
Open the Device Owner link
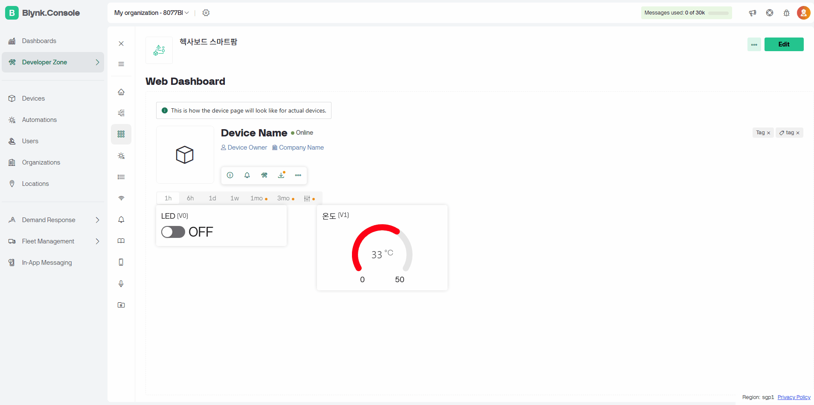point(244,148)
